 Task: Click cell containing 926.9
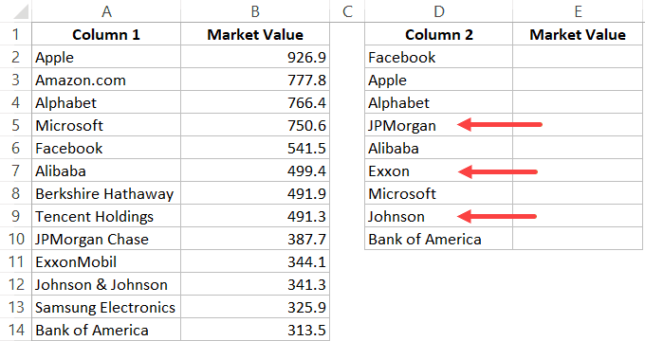point(255,57)
